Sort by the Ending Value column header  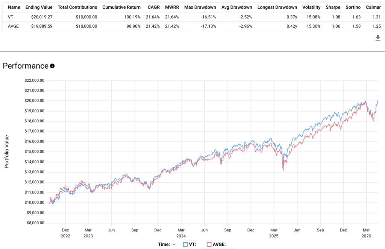[x=39, y=7]
